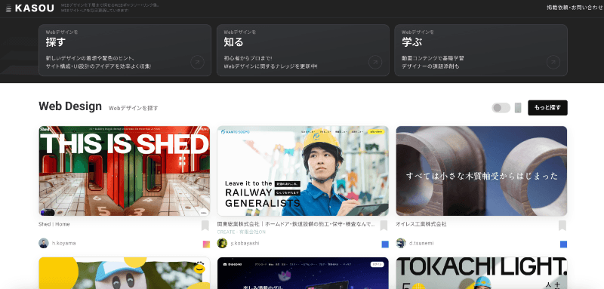Click the blue color swatch beside y.kobayashi
This screenshot has height=289, width=604.
tap(385, 244)
